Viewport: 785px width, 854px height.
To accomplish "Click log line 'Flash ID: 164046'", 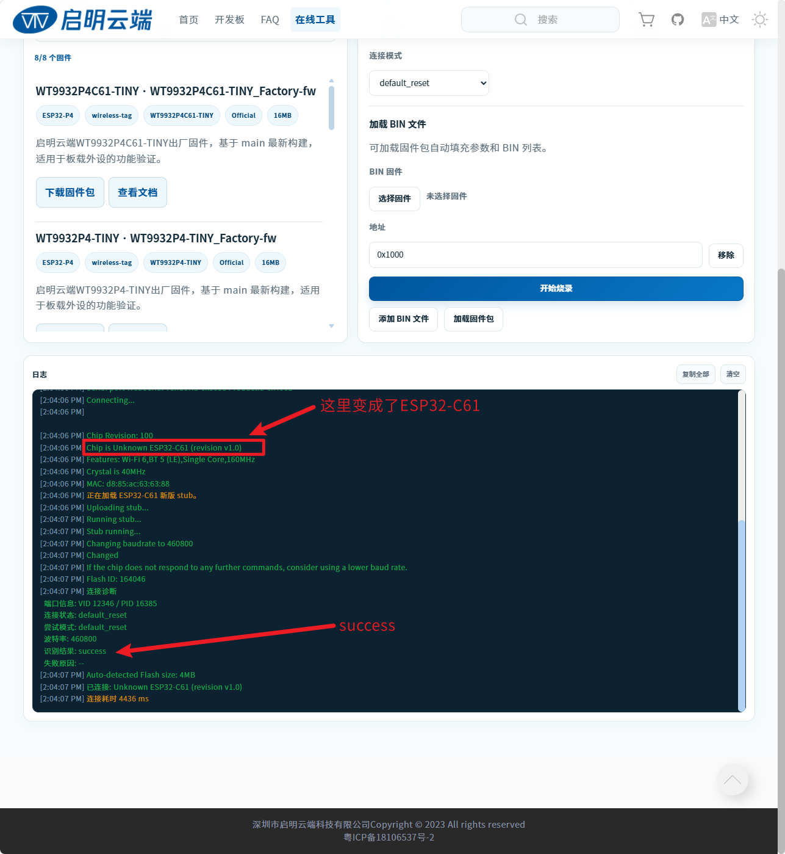I will [116, 579].
